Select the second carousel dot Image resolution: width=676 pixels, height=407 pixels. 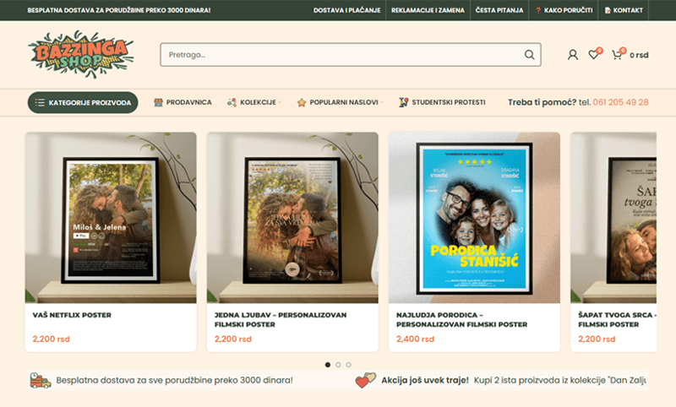pyautogui.click(x=338, y=365)
